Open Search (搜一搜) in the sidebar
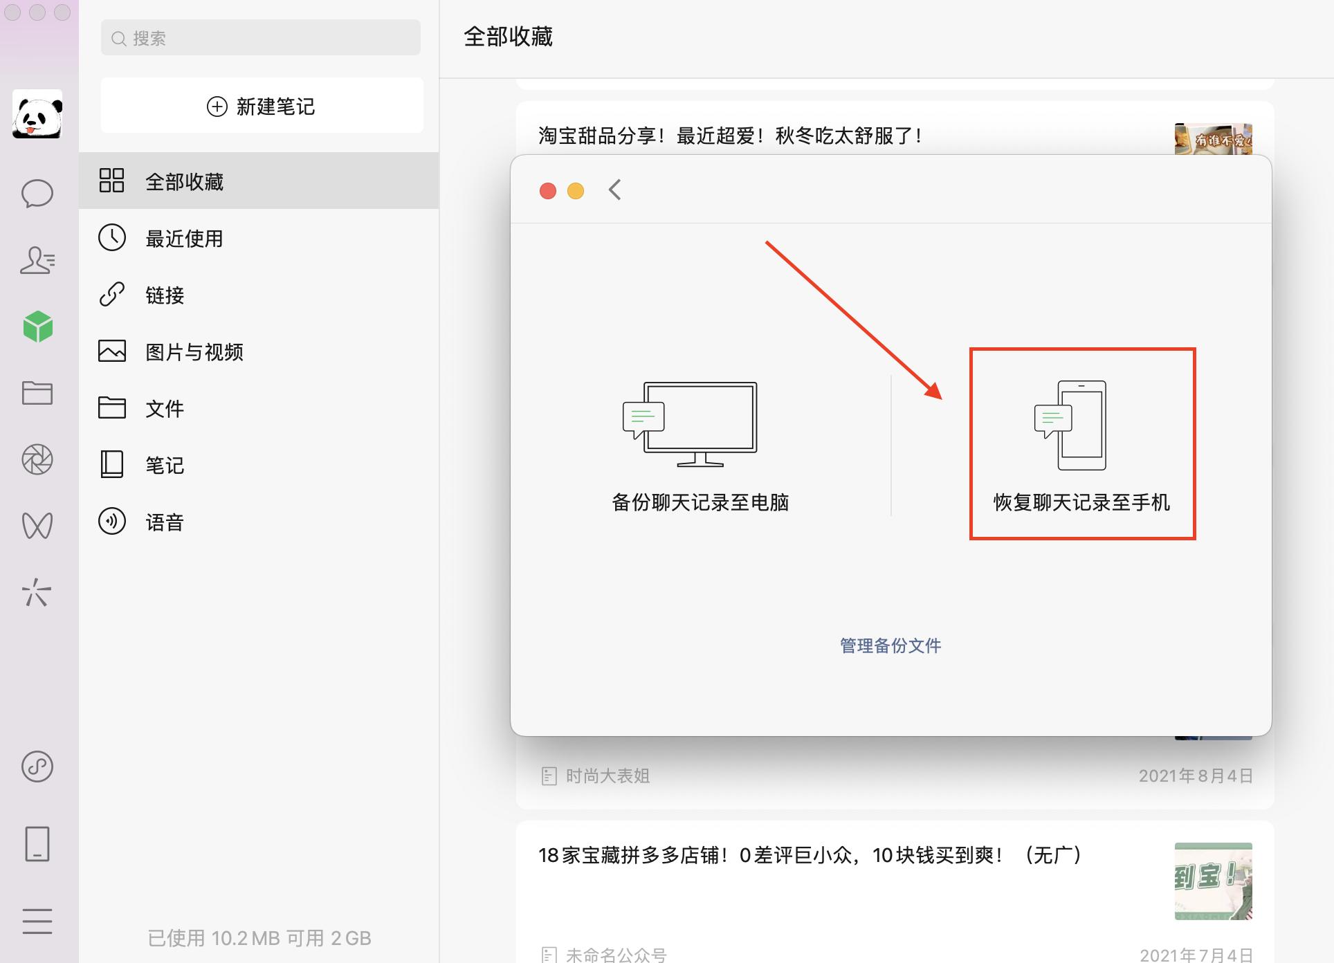 pyautogui.click(x=38, y=592)
